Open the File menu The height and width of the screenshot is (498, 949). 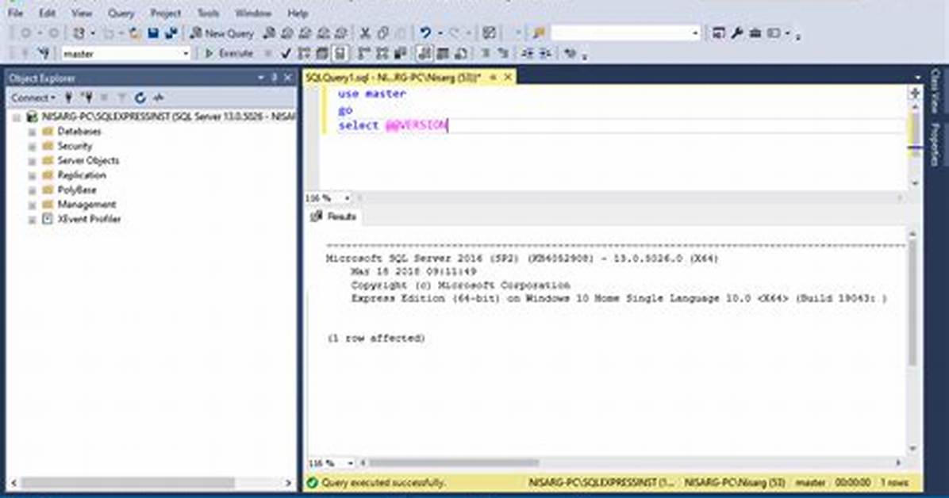15,13
